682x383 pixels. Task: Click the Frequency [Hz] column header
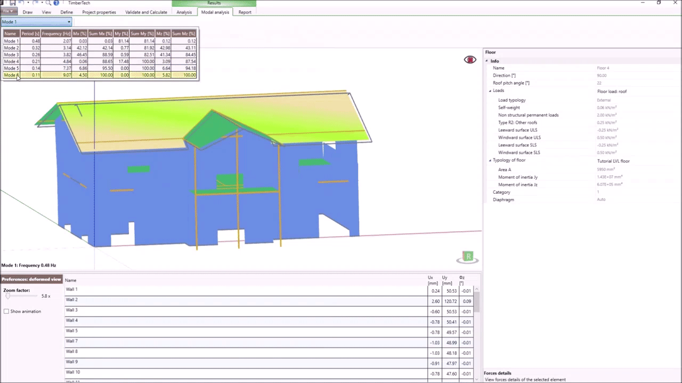(56, 34)
